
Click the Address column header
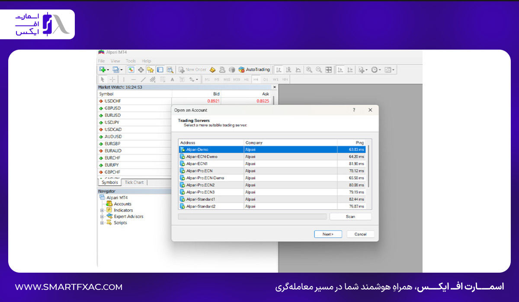click(x=211, y=142)
